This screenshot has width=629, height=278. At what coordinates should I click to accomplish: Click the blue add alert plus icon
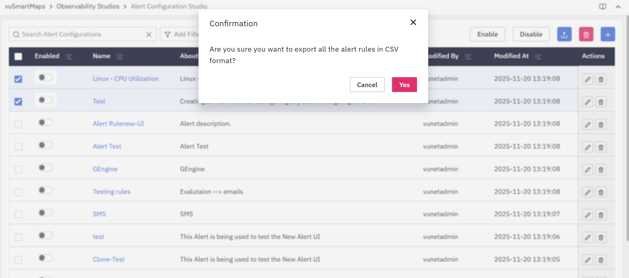tap(608, 35)
